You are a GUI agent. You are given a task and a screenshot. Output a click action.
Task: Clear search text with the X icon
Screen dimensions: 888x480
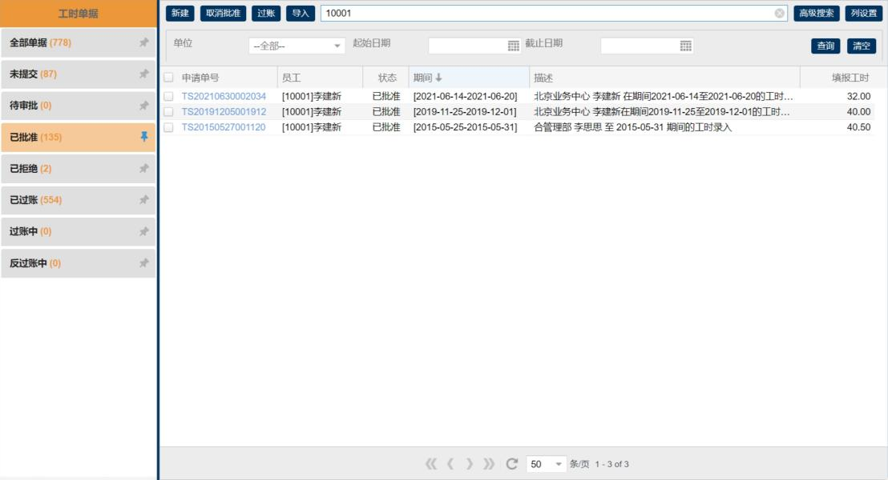coord(779,14)
